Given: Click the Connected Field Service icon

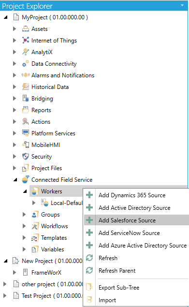Looking at the screenshot, I should coord(26,179).
